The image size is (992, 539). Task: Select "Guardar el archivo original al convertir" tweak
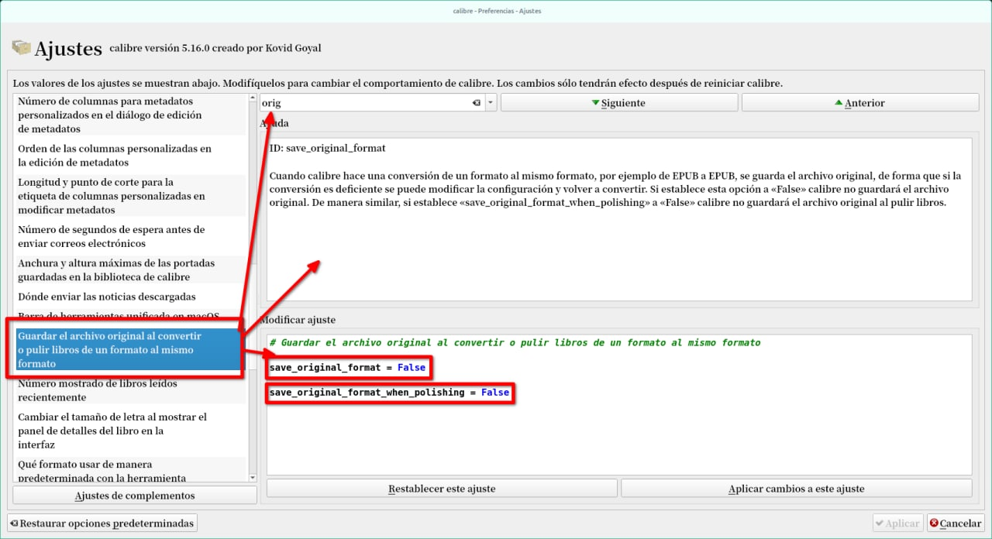130,349
